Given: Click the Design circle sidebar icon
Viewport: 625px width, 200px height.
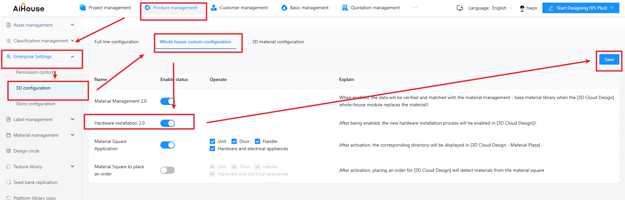Looking at the screenshot, I should point(9,151).
